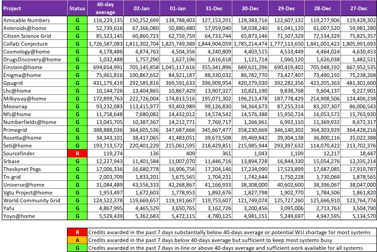Image resolution: width=377 pixels, height=252 pixels.
Task: Select the 31-Dec column header
Action: point(214,8)
